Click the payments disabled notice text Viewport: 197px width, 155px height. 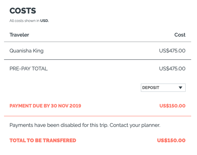(x=85, y=125)
